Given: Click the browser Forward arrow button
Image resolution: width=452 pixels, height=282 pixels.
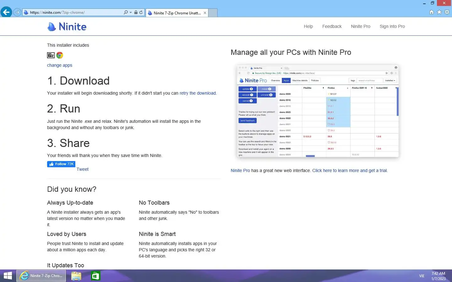Looking at the screenshot, I should point(17,13).
